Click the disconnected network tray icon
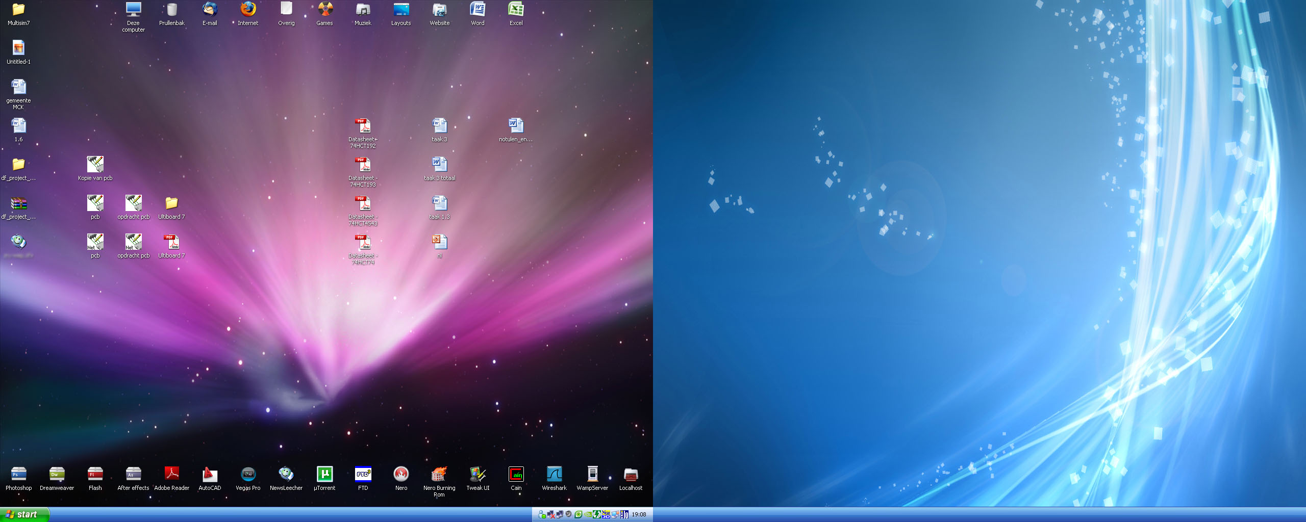 click(551, 514)
